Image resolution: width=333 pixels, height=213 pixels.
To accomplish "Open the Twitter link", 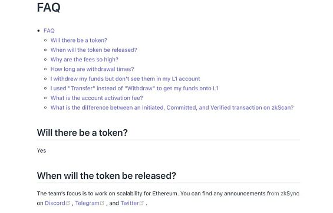I will click(130, 203).
